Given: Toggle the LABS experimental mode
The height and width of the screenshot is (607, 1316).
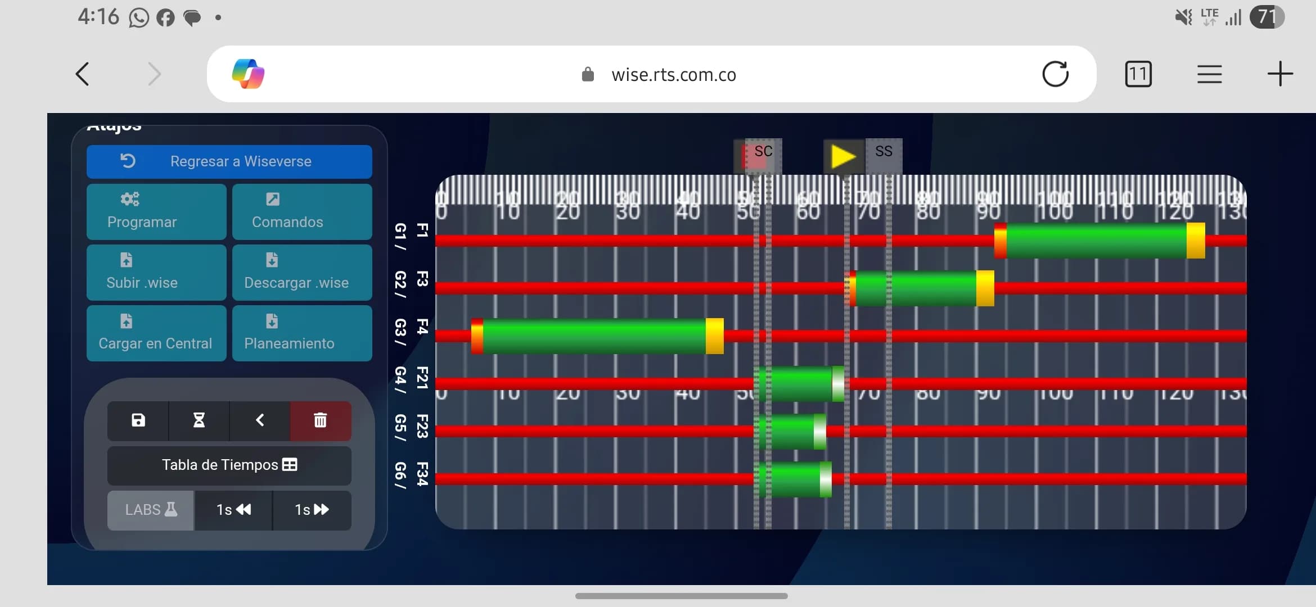Looking at the screenshot, I should (150, 510).
